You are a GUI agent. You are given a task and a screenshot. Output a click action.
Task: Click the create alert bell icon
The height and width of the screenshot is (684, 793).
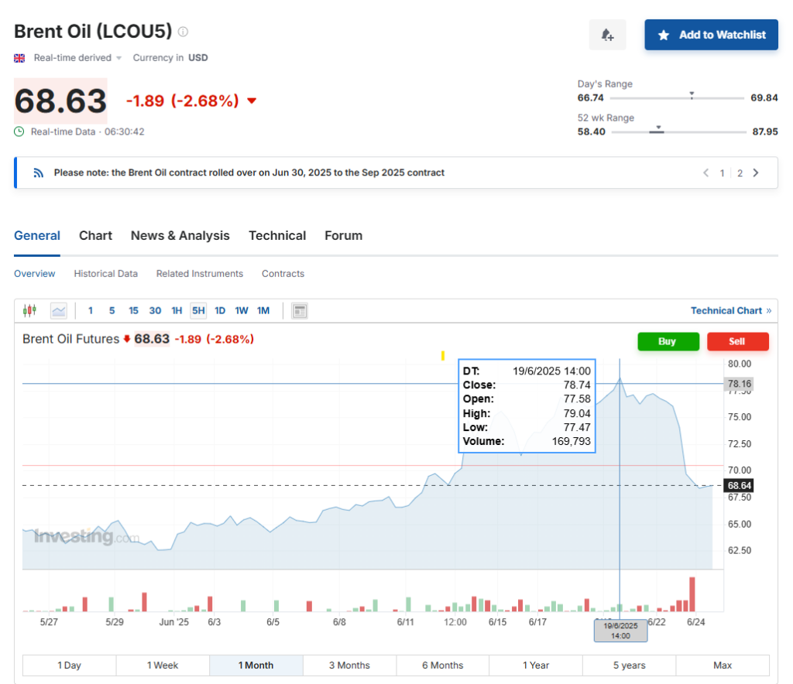[x=607, y=35]
